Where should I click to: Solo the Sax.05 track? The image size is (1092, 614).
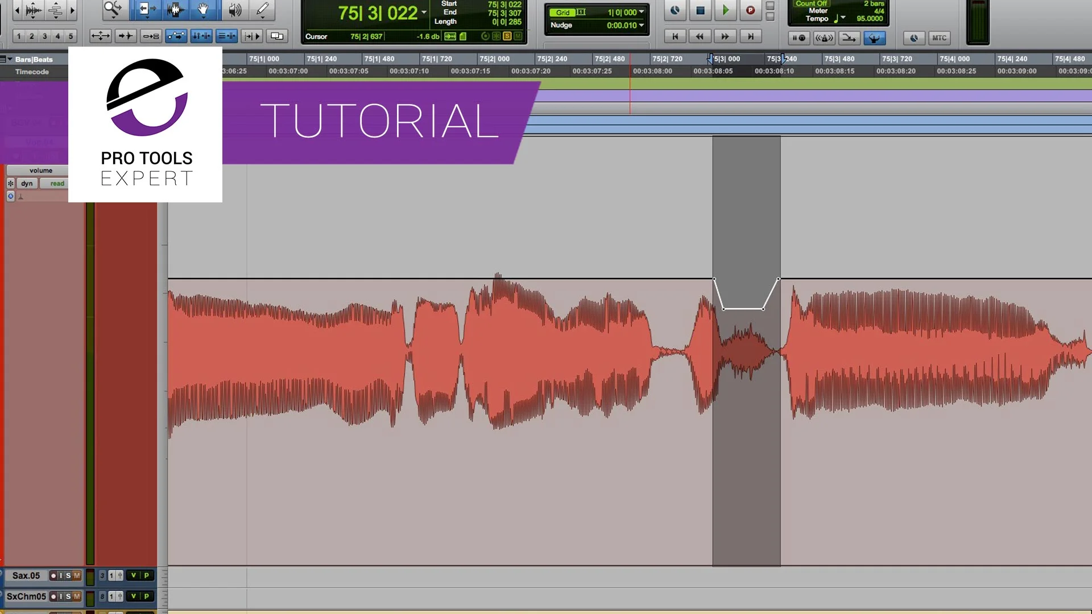click(68, 575)
